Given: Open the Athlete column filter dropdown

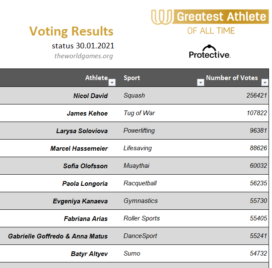Looking at the screenshot, I should coord(112,82).
